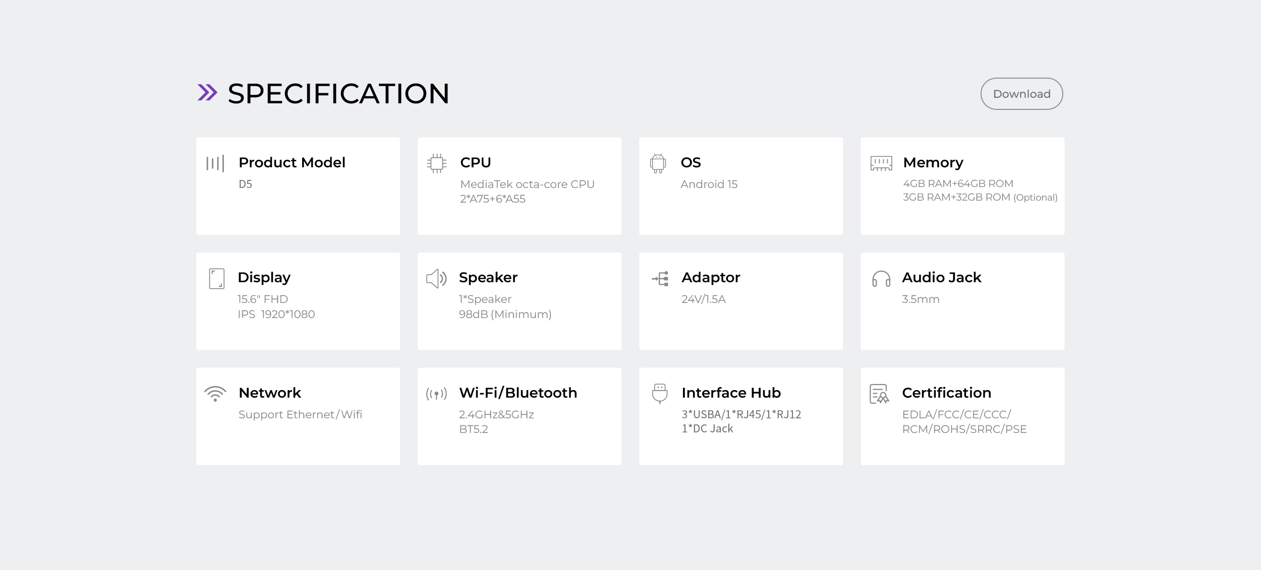Click the purple double chevron before SPECIFICATION

207,93
